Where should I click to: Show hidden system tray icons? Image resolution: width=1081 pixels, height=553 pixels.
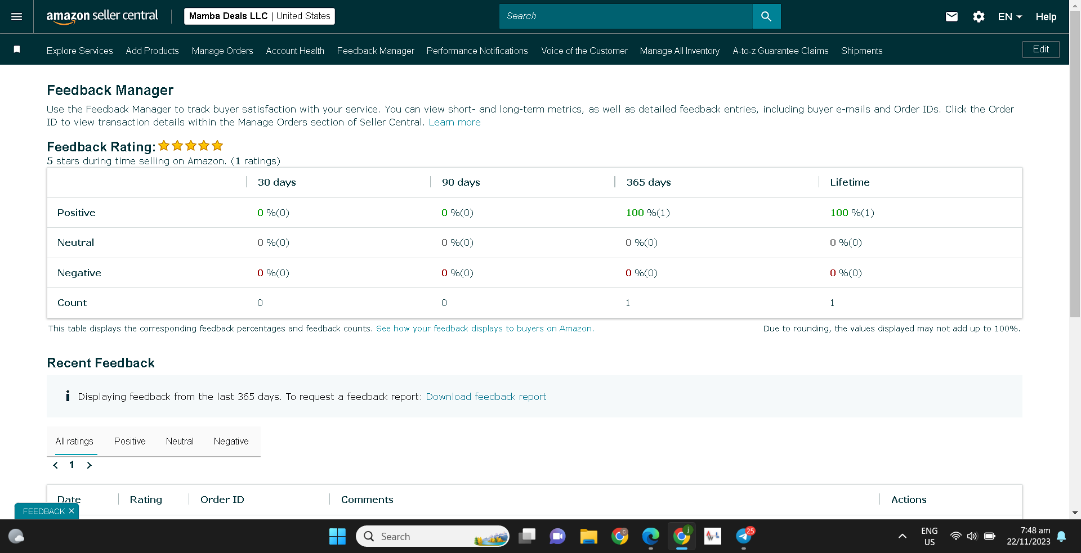pyautogui.click(x=902, y=536)
